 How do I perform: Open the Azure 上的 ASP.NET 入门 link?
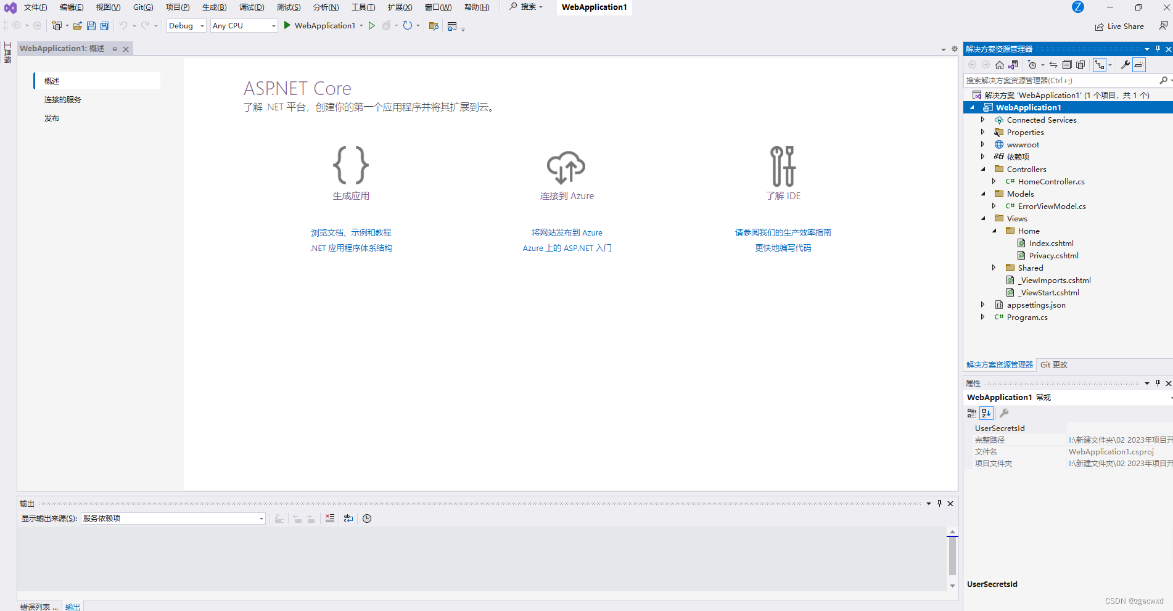(x=567, y=248)
